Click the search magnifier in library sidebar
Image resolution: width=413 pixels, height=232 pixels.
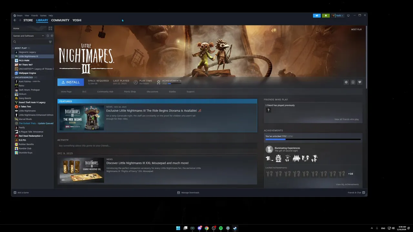[x=15, y=42]
